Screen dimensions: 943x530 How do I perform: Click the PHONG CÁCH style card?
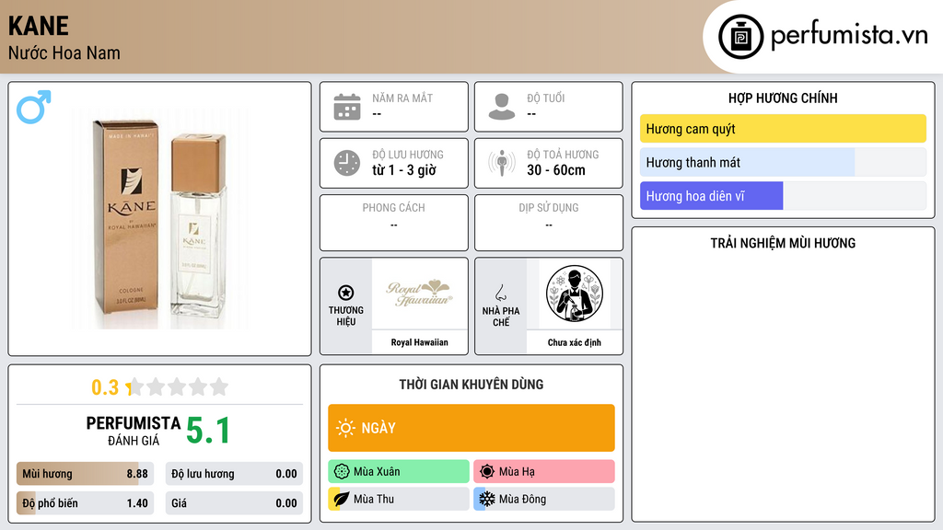point(394,223)
